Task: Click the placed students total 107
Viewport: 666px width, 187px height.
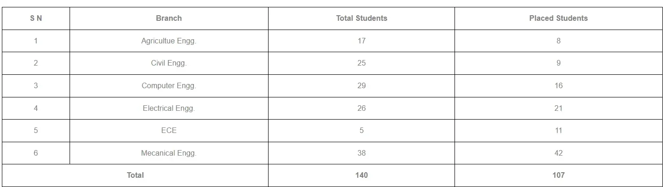Action: [558, 175]
